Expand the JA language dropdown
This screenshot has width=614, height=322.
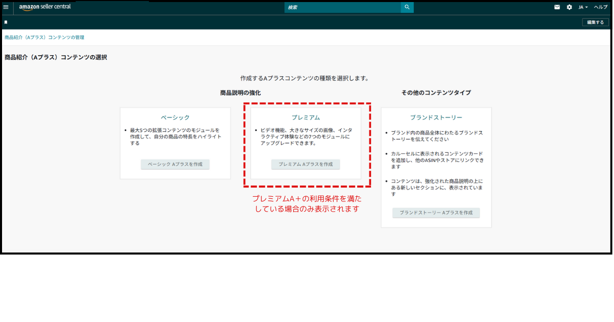click(x=583, y=7)
